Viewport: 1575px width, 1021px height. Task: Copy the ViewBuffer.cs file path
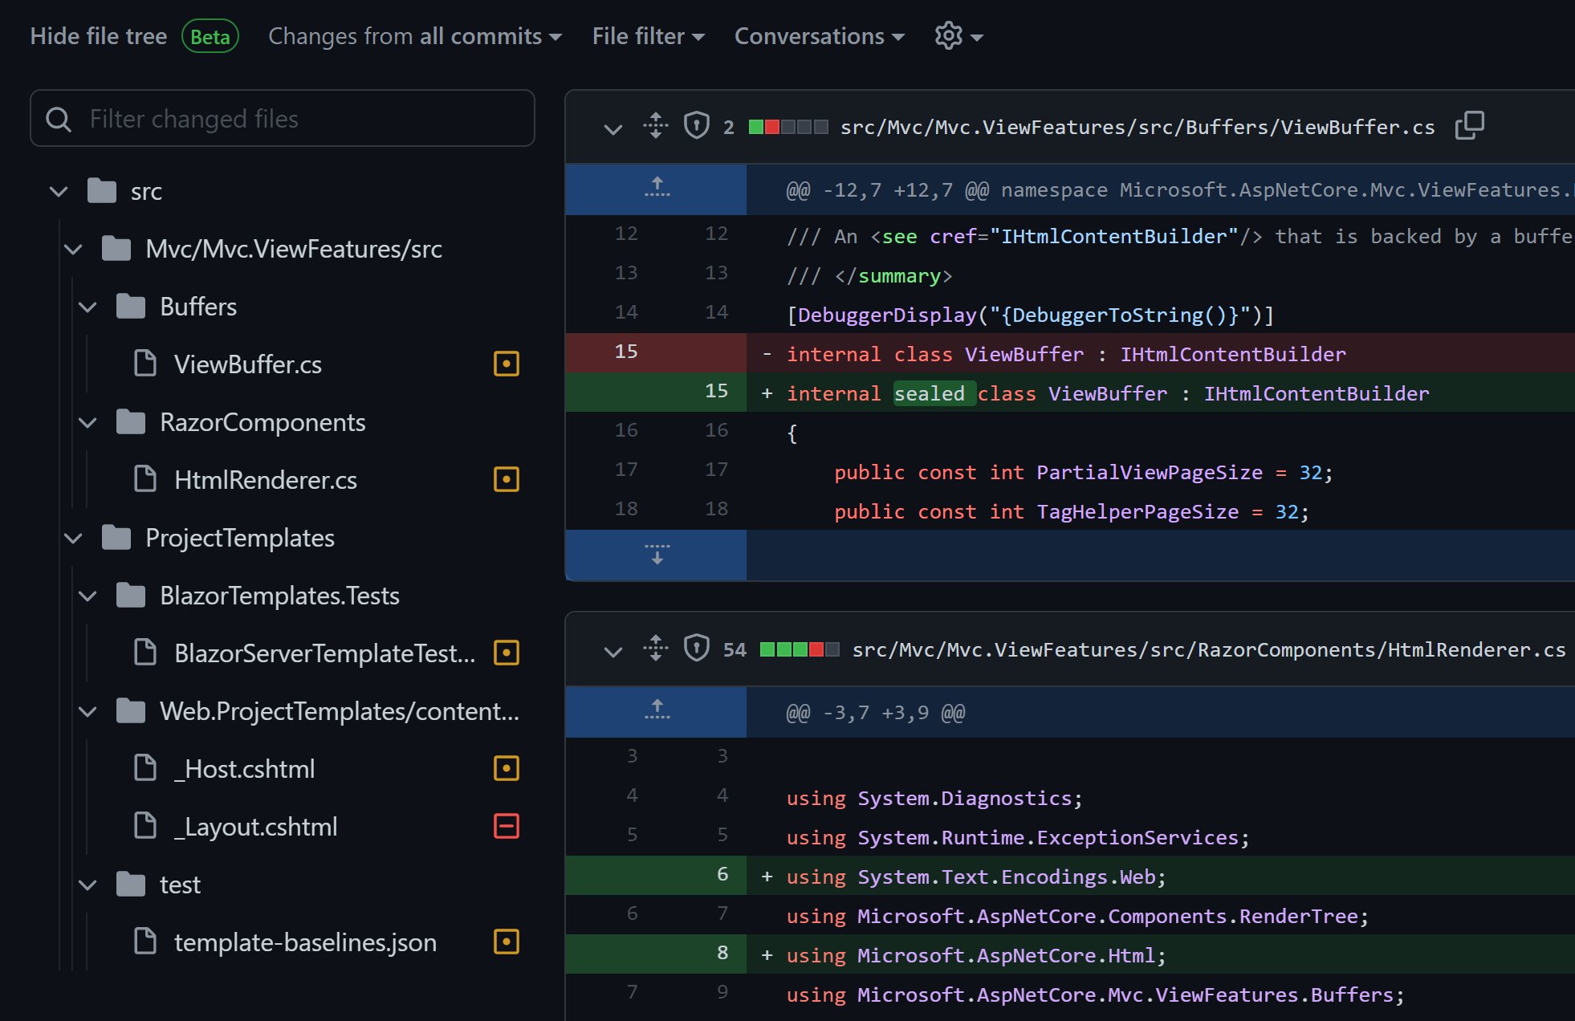(1471, 126)
